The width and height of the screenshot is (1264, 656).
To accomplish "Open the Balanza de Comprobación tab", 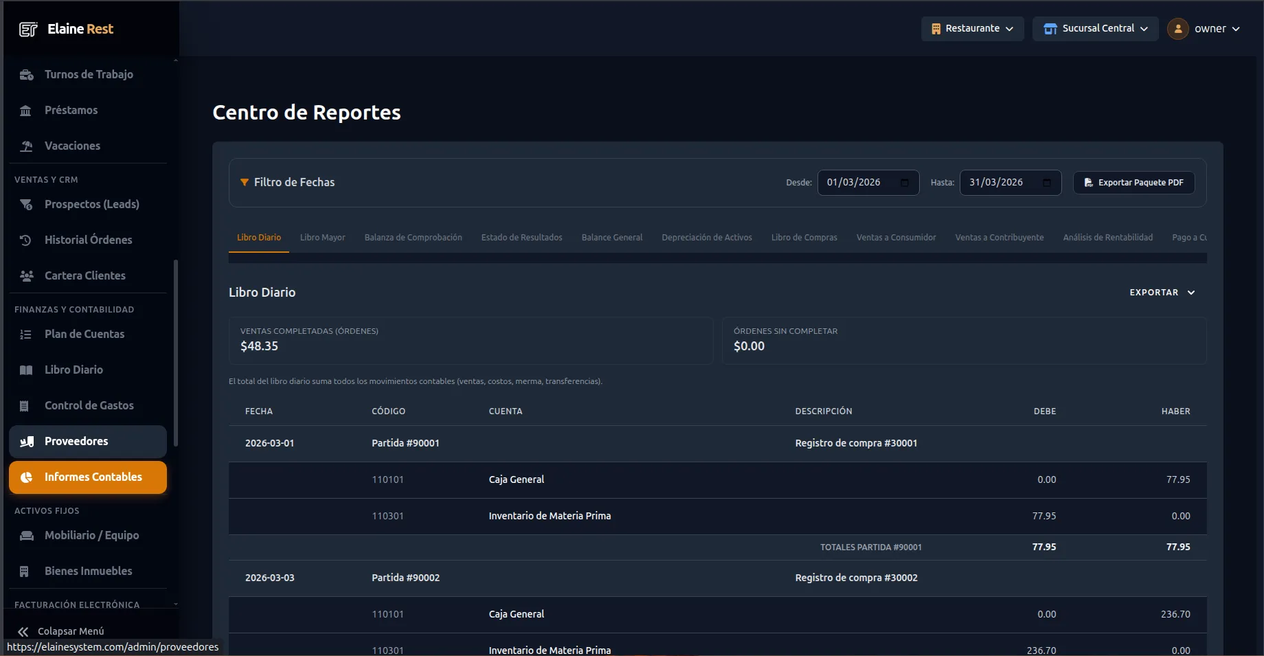I will coord(414,238).
